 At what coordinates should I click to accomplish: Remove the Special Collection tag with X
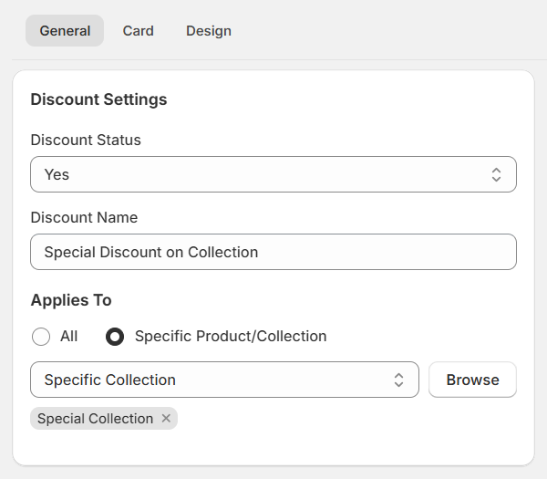coord(166,419)
